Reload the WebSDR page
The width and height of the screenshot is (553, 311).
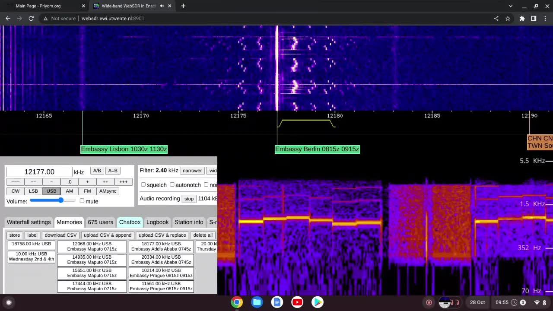point(31,18)
